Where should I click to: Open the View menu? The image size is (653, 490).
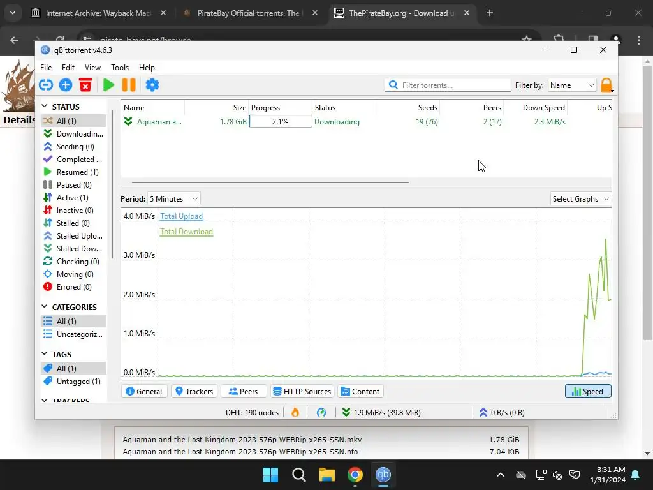coord(92,68)
